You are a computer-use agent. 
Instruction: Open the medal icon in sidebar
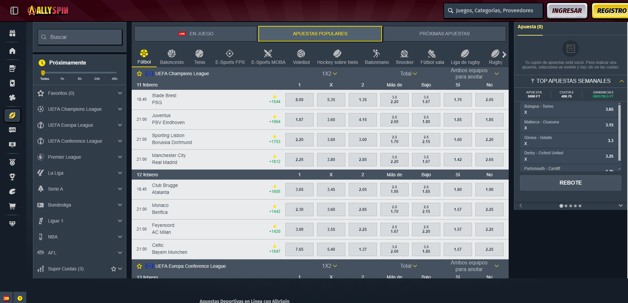click(12, 162)
